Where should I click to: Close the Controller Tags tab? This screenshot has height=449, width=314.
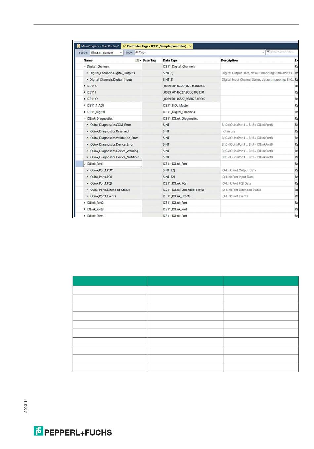click(x=190, y=46)
